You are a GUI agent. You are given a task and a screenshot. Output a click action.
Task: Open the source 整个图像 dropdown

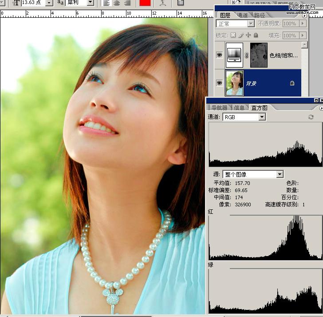280,174
